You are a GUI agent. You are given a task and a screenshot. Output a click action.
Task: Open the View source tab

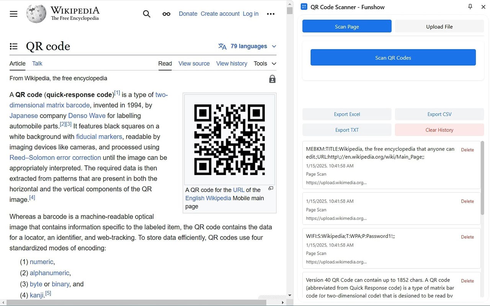tap(194, 63)
